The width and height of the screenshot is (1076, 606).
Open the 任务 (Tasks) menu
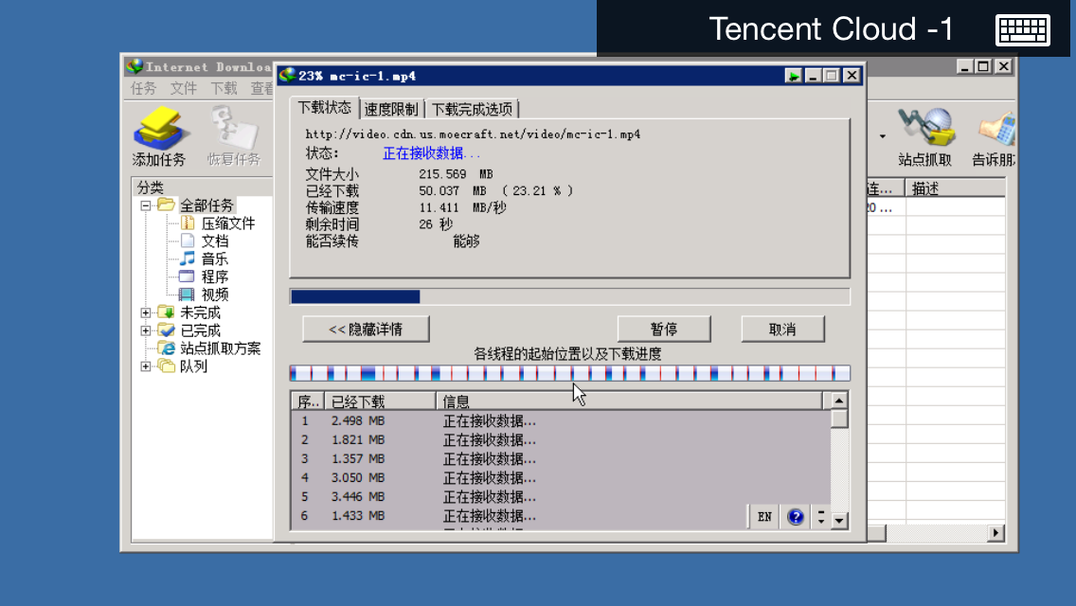pyautogui.click(x=144, y=88)
